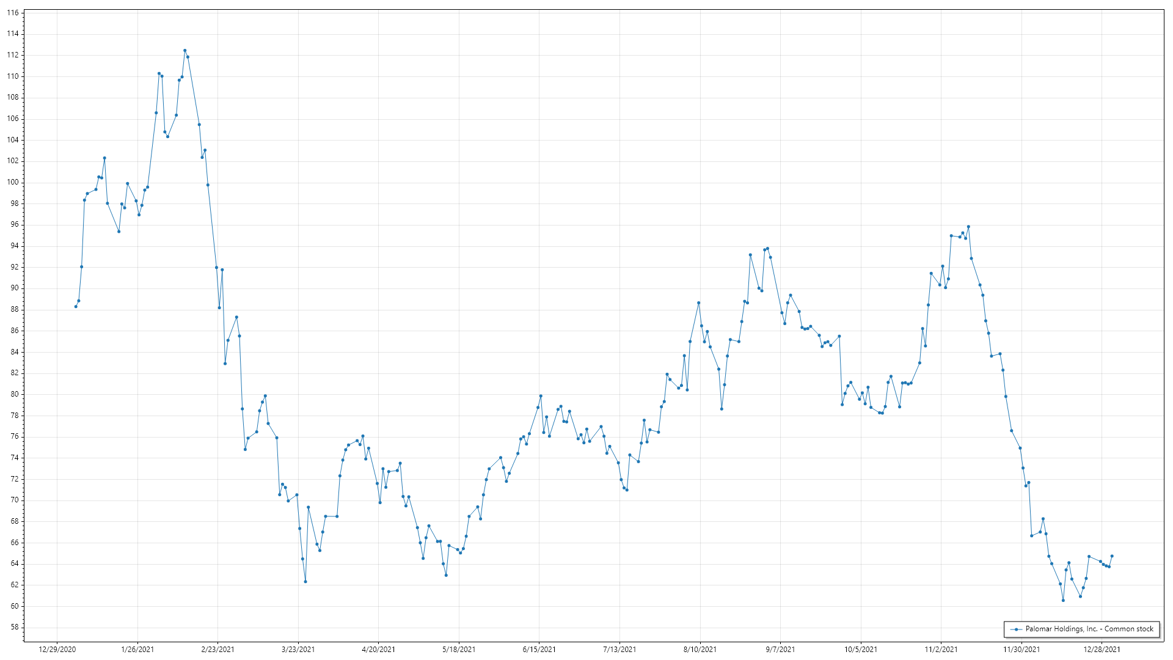Click the 11/2/2021 x-axis label

941,650
